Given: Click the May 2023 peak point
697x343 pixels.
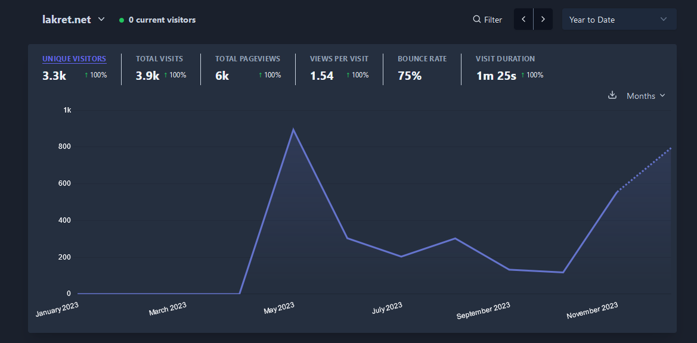Looking at the screenshot, I should 293,129.
